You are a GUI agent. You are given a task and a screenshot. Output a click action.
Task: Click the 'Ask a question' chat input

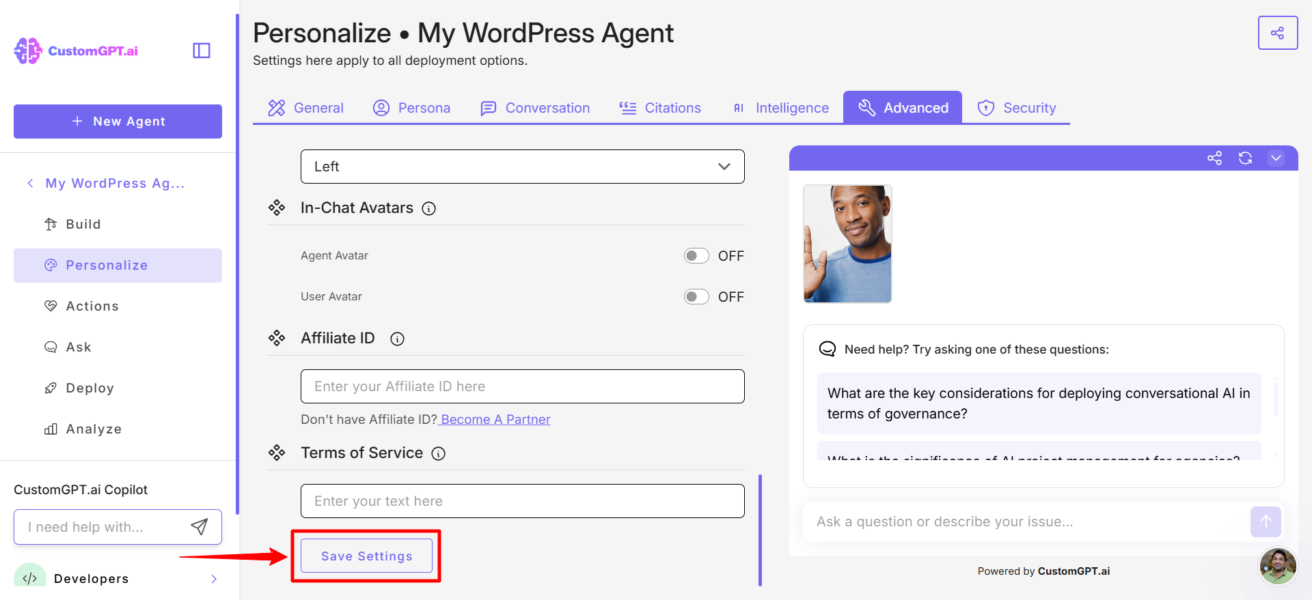[1025, 522]
